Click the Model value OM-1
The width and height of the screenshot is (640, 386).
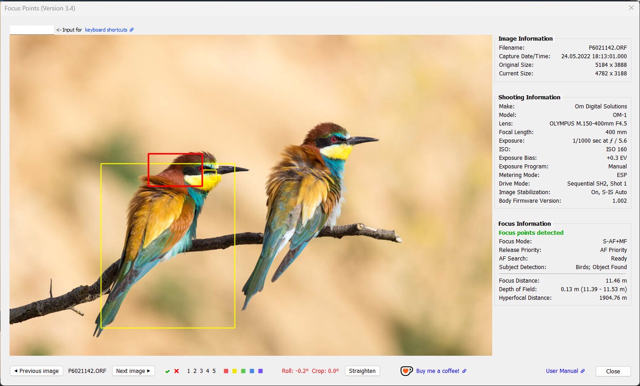coord(620,115)
